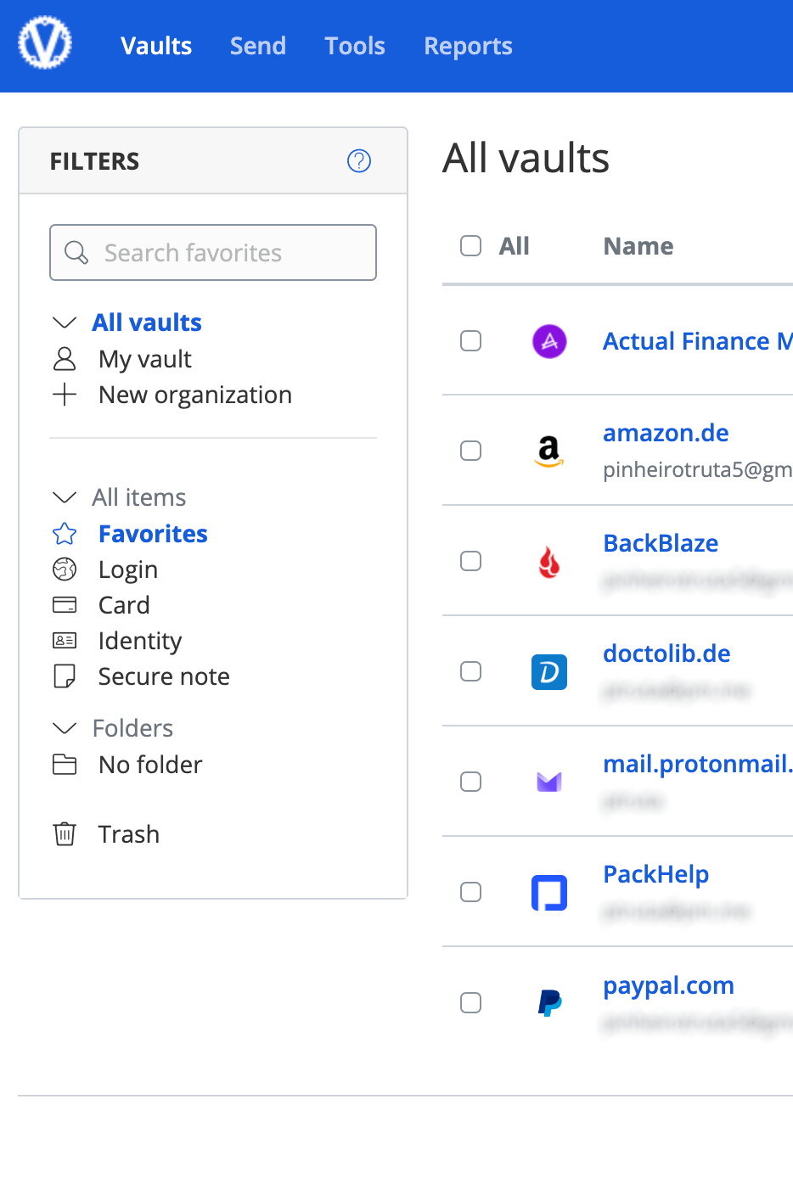Collapse the All vaults chevron
The height and width of the screenshot is (1189, 793).
click(x=65, y=322)
